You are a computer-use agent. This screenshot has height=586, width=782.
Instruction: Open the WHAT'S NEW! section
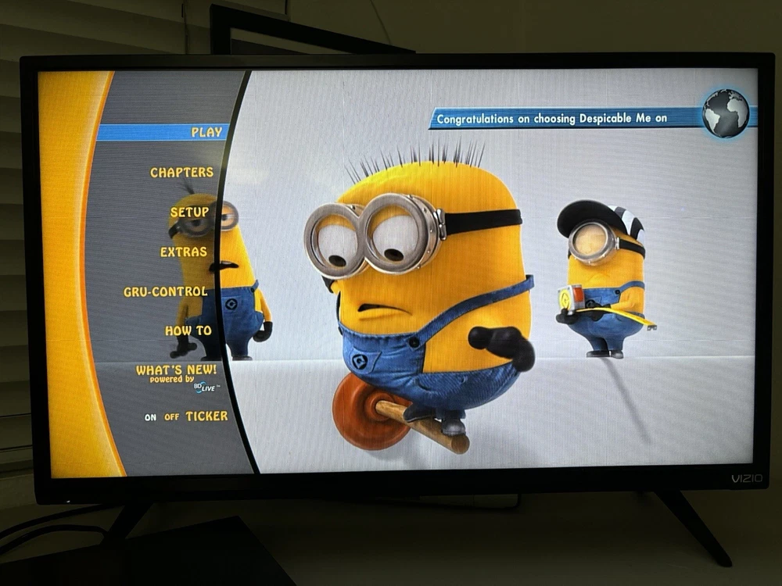click(177, 370)
